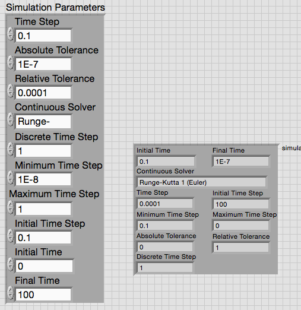Click the Absolute Tolerance stepper arrows
The width and height of the screenshot is (301, 310).
11,62
